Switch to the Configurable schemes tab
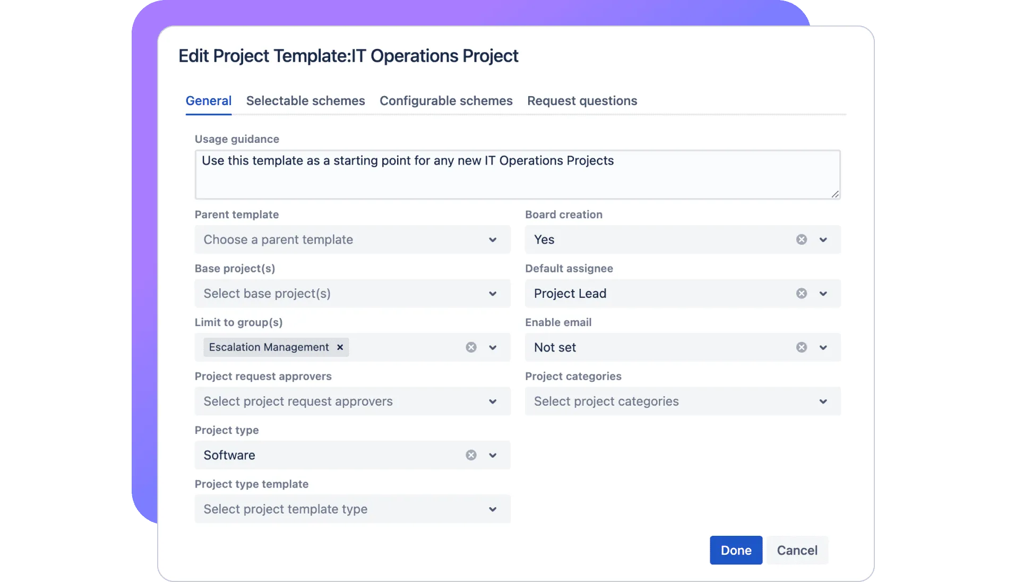 pos(446,101)
